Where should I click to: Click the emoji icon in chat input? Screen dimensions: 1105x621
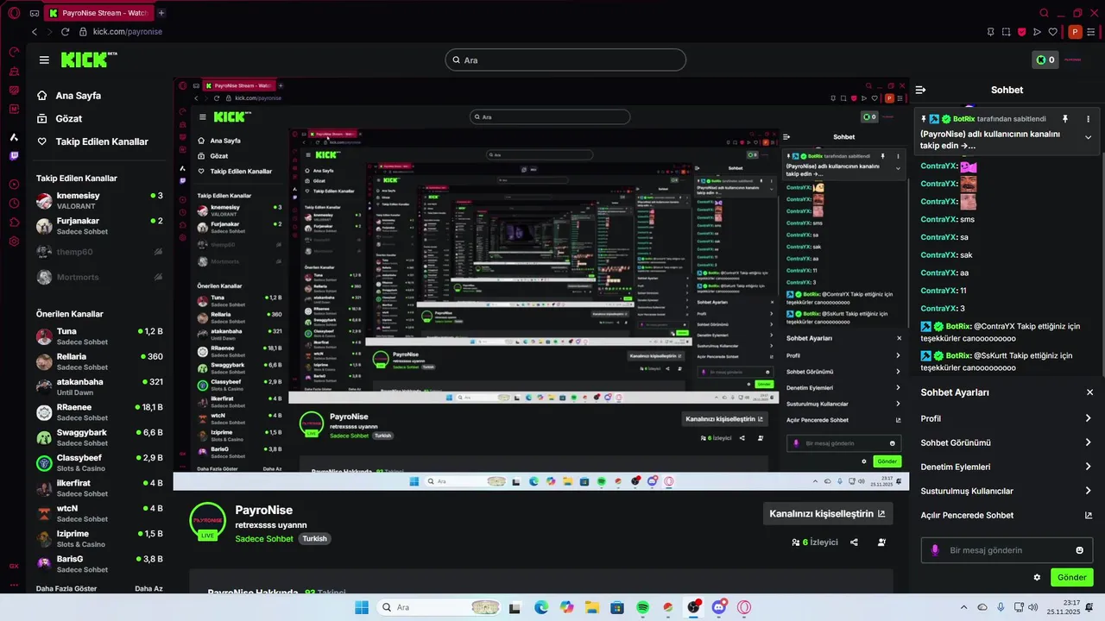tap(1079, 550)
